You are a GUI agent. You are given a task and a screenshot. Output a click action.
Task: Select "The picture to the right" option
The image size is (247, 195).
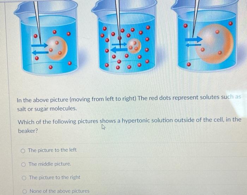(24, 178)
